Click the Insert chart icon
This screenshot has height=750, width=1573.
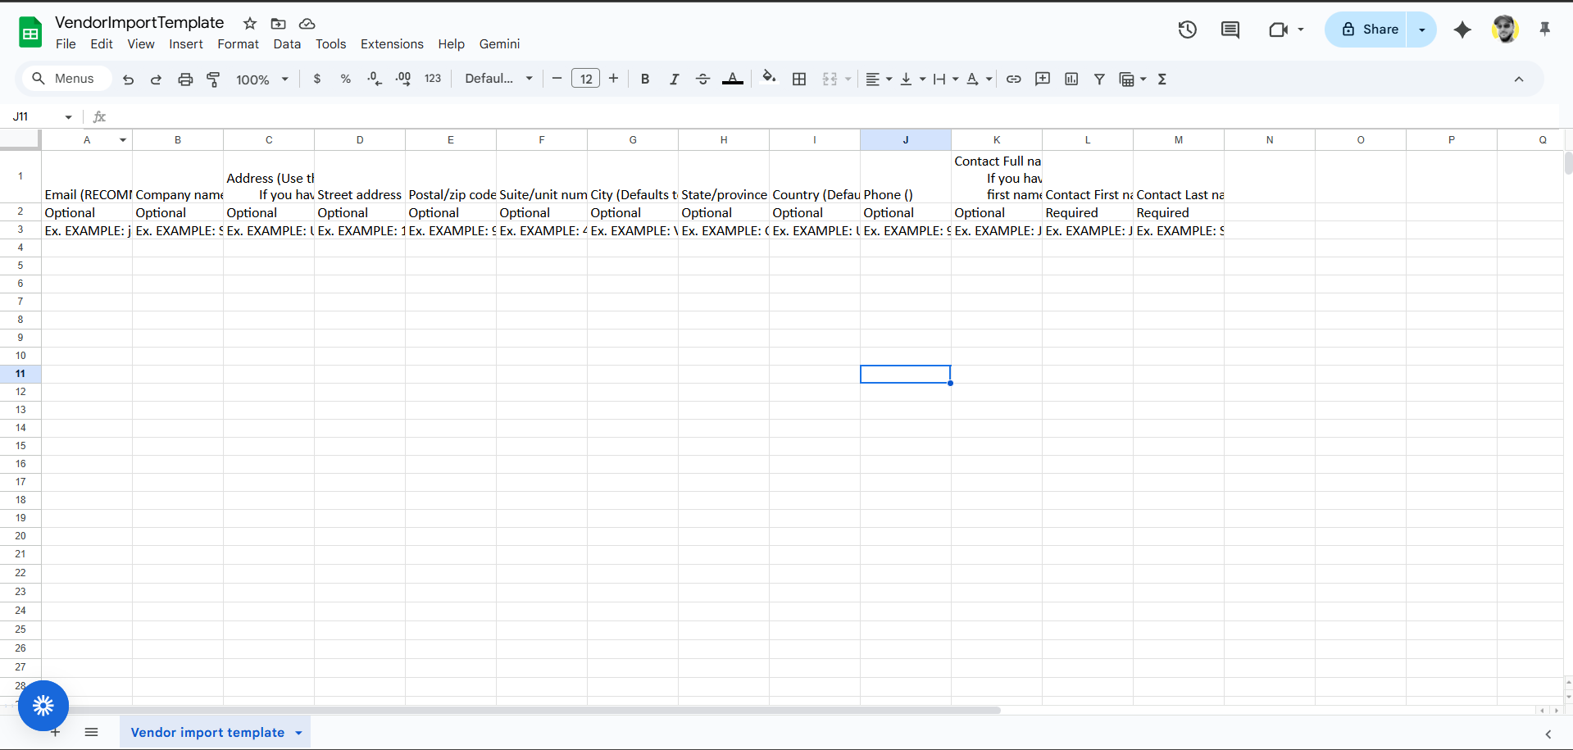(x=1071, y=80)
